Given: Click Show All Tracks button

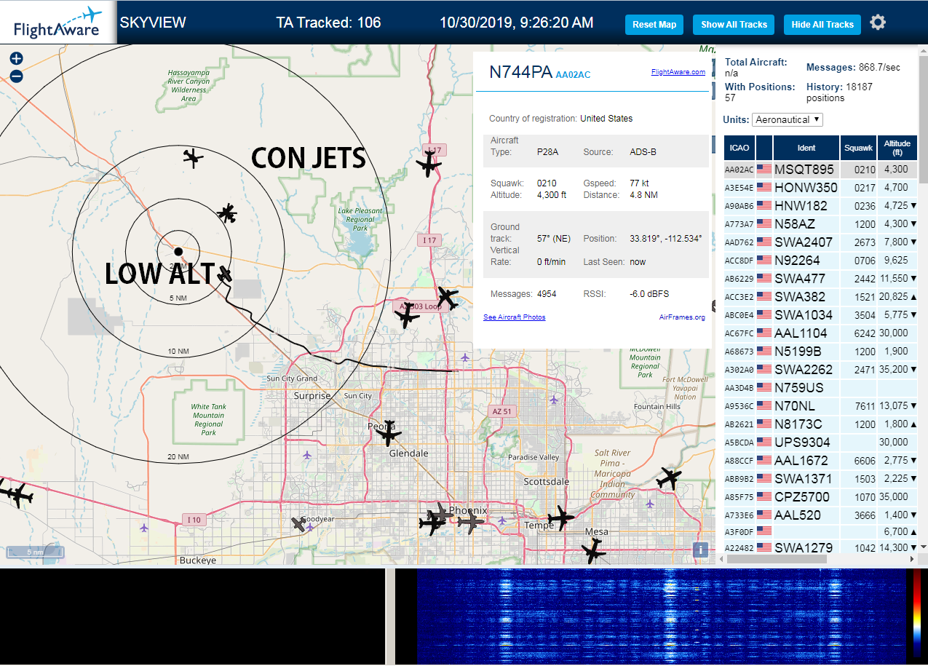Looking at the screenshot, I should 734,25.
